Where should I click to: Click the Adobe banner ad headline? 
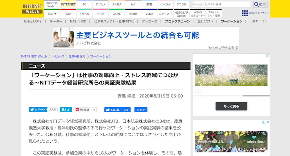(x=137, y=35)
